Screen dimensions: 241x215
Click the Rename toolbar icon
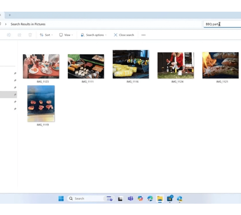[9, 35]
